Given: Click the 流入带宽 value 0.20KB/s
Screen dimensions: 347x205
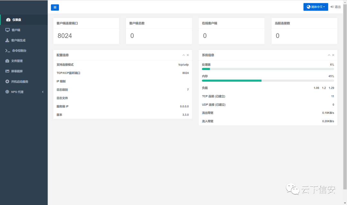Looking at the screenshot, I should tap(328, 121).
